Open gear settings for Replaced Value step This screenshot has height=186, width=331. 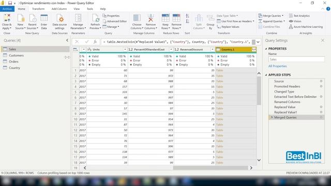[321, 107]
